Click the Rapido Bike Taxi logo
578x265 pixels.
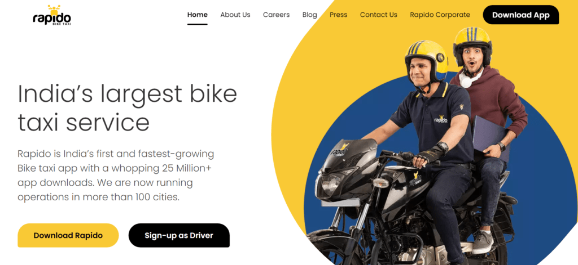click(52, 15)
